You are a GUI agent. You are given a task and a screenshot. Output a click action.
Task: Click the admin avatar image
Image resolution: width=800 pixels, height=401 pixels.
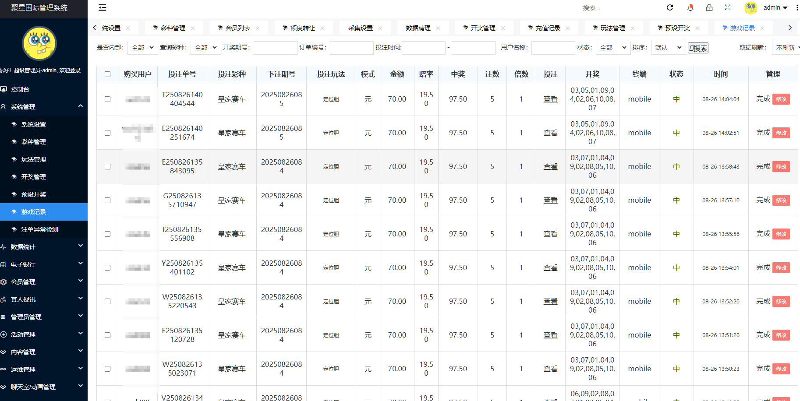(x=750, y=7)
